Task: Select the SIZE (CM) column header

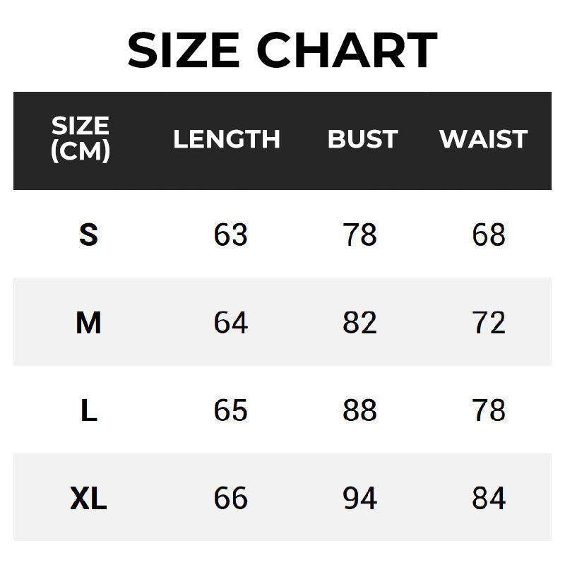Action: (x=81, y=138)
